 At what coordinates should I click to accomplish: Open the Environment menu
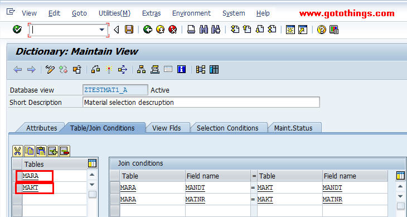[x=192, y=13]
